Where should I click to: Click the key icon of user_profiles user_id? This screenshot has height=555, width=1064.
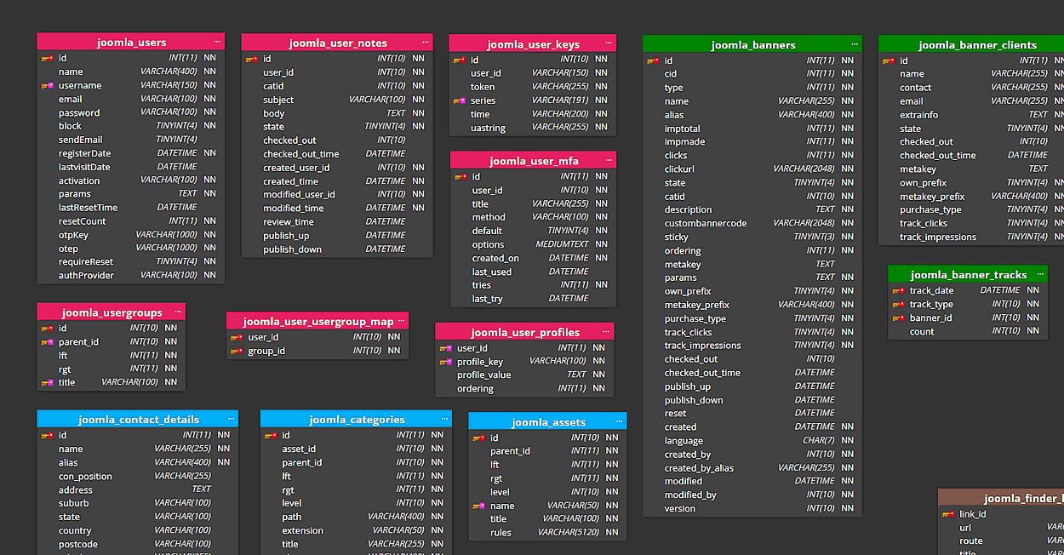pyautogui.click(x=446, y=349)
